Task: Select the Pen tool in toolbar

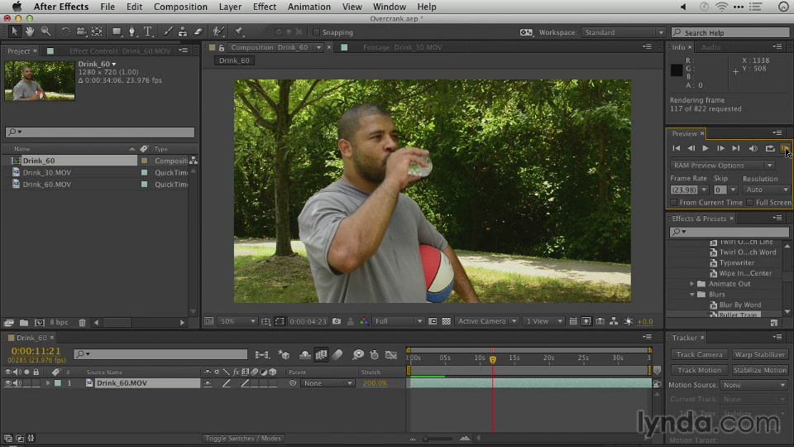Action: click(133, 31)
